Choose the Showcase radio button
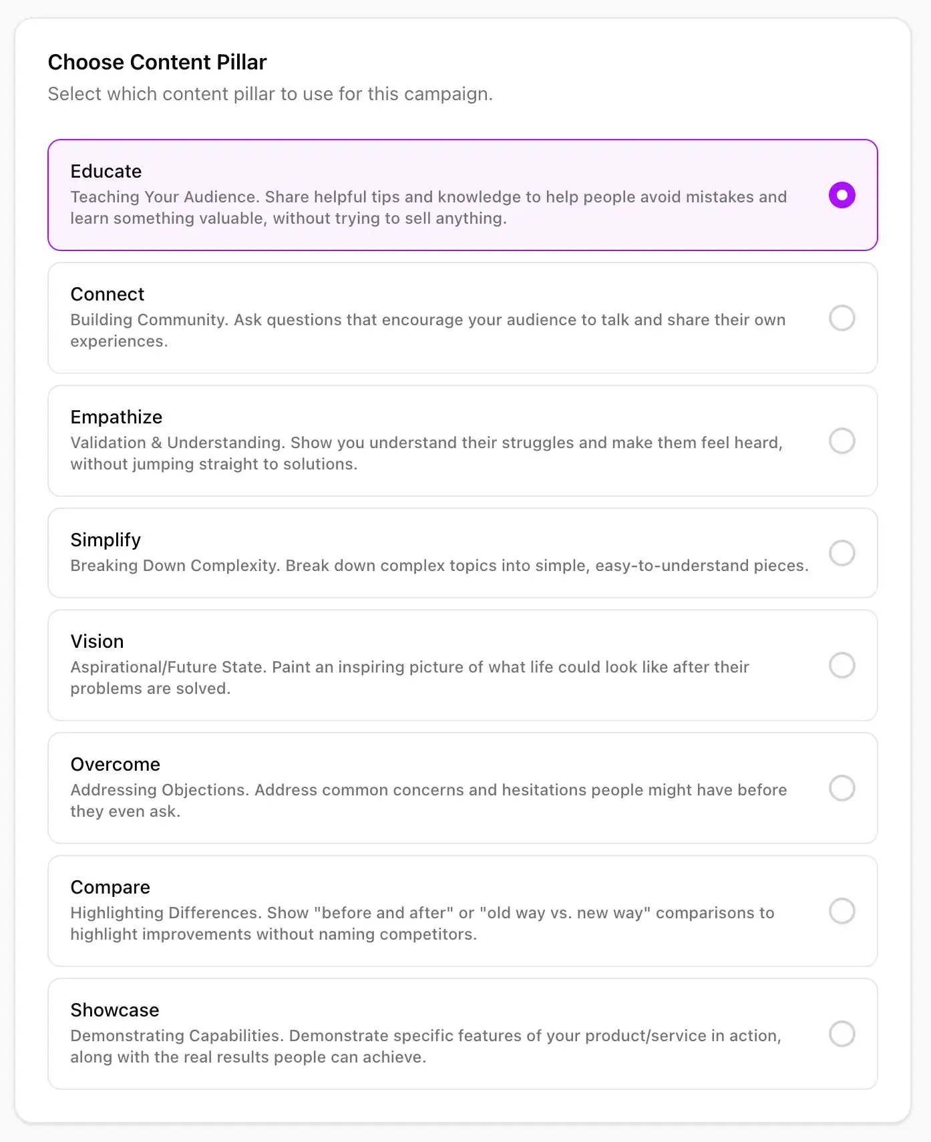 tap(842, 1034)
